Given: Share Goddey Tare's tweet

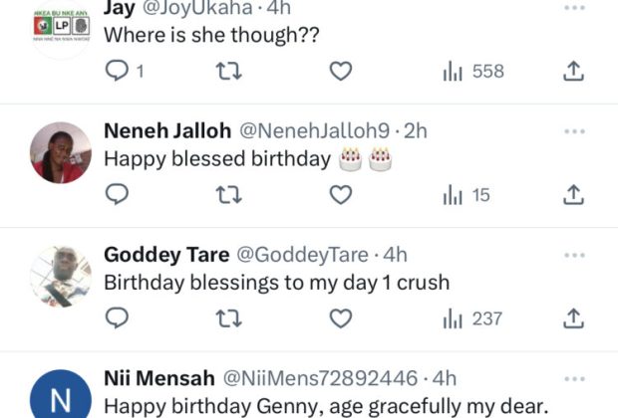Looking at the screenshot, I should click(x=573, y=318).
